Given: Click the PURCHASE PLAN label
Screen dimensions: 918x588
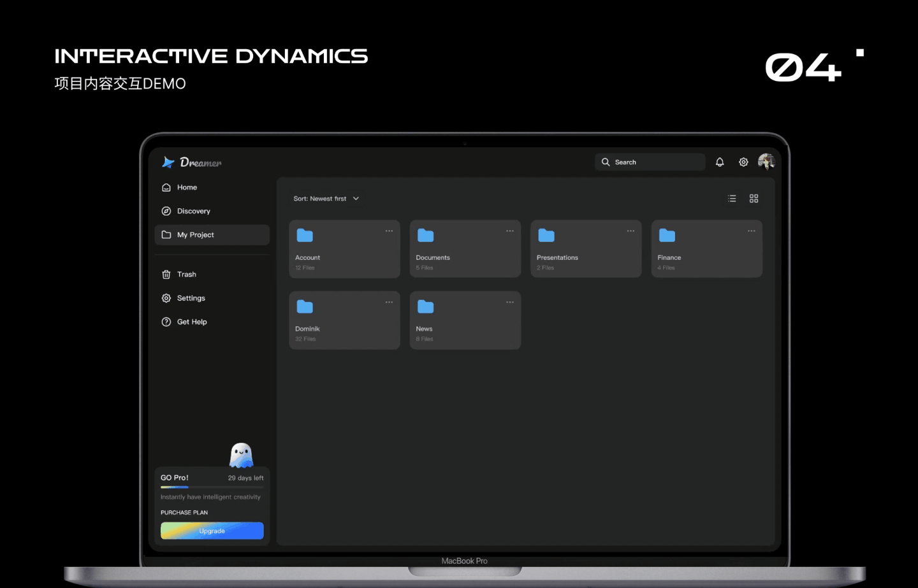Looking at the screenshot, I should click(x=184, y=513).
